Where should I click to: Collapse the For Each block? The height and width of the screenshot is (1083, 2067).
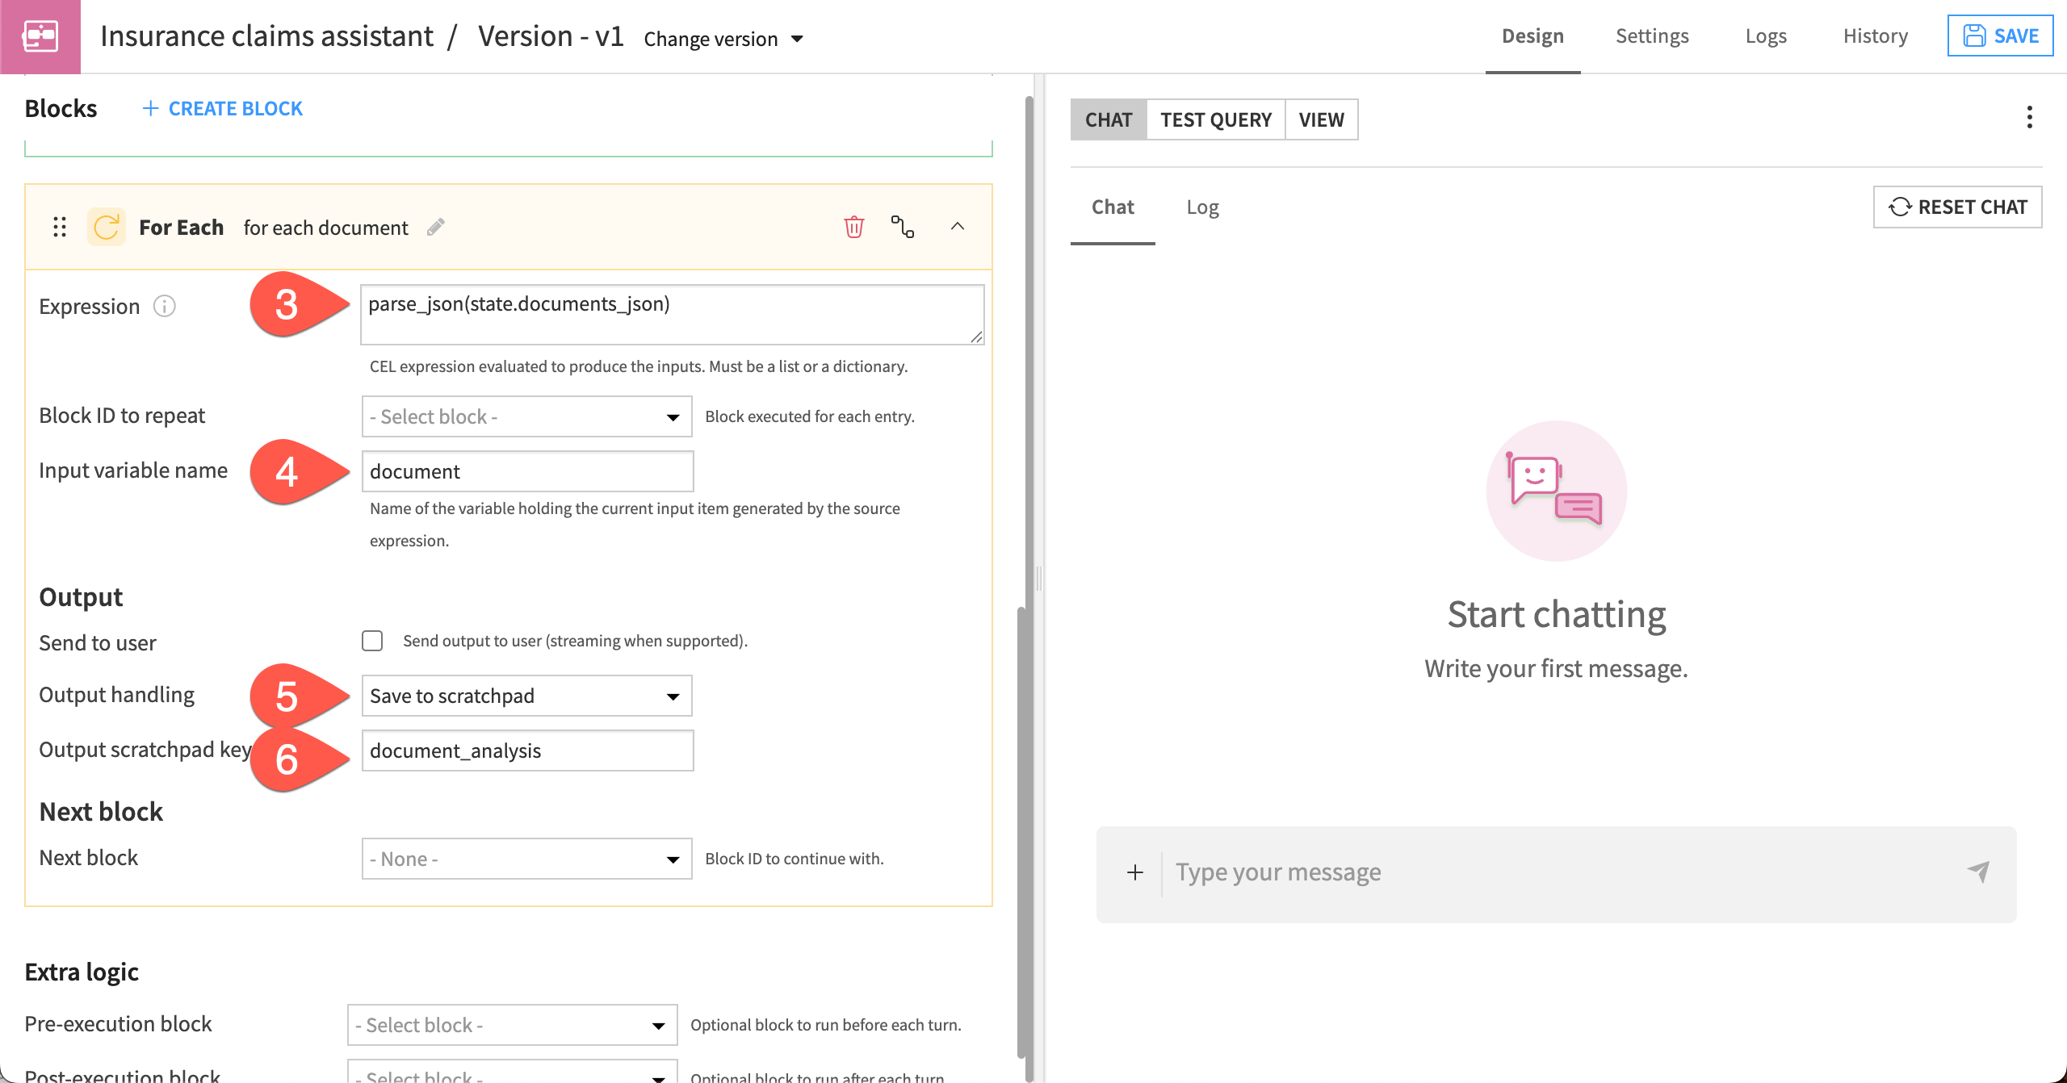(958, 227)
